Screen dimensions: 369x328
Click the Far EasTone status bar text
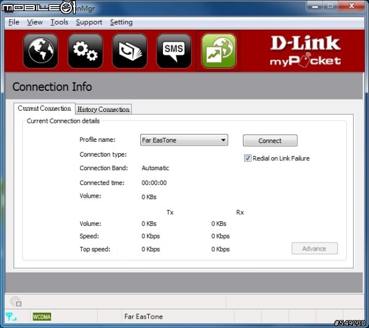143,316
